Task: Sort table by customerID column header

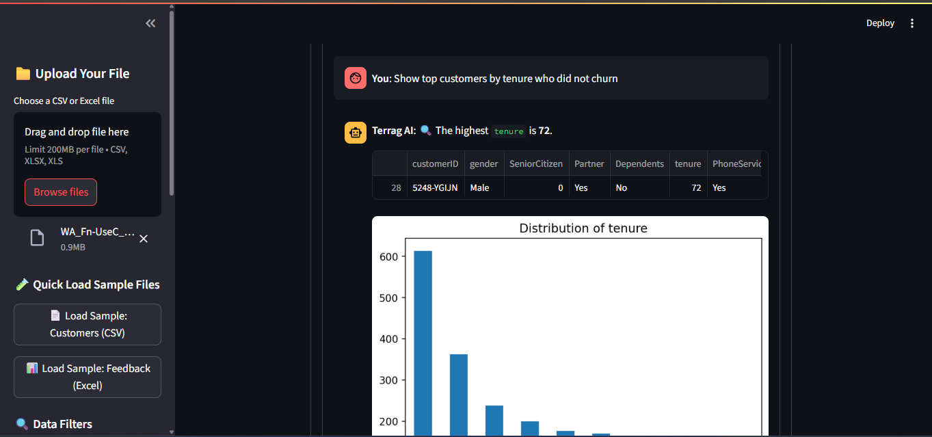Action: pyautogui.click(x=435, y=164)
